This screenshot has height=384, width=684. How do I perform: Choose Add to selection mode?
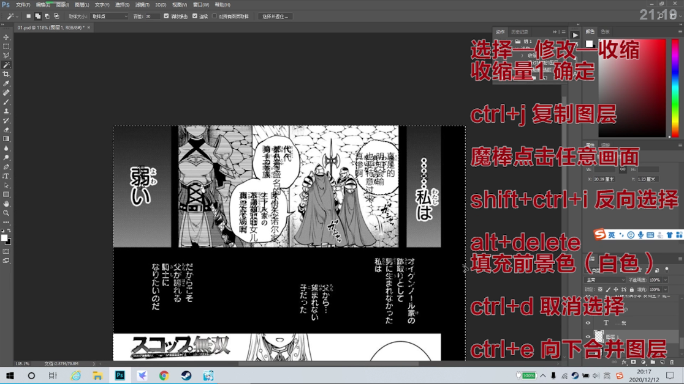(x=37, y=16)
